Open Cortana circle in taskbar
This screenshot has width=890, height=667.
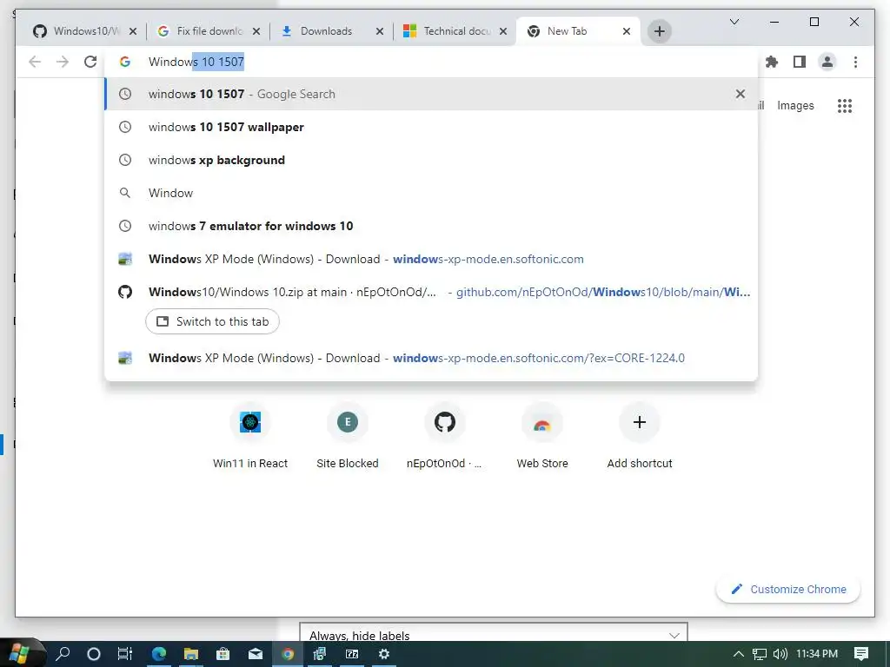[x=94, y=654]
